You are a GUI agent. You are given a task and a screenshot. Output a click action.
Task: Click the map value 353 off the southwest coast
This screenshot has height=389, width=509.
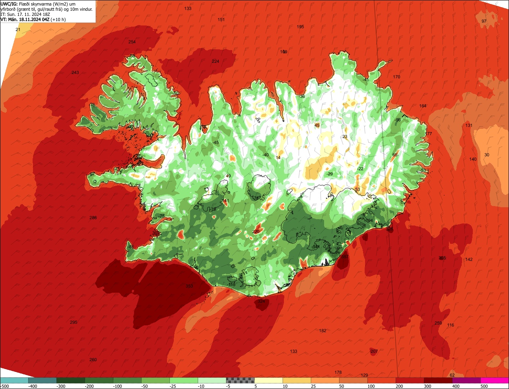189,286
